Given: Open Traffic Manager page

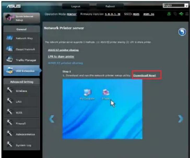Looking at the screenshot, I should pos(22,60).
